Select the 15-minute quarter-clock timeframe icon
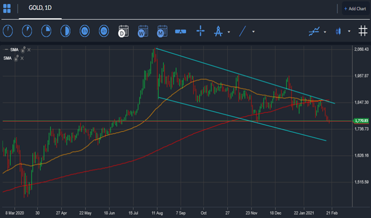This screenshot has width=371, height=218. [x=46, y=31]
